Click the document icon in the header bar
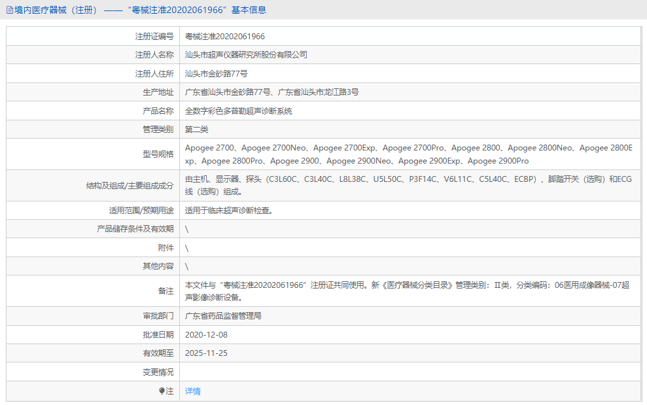Screen dimensions: 647x405 pos(9,10)
